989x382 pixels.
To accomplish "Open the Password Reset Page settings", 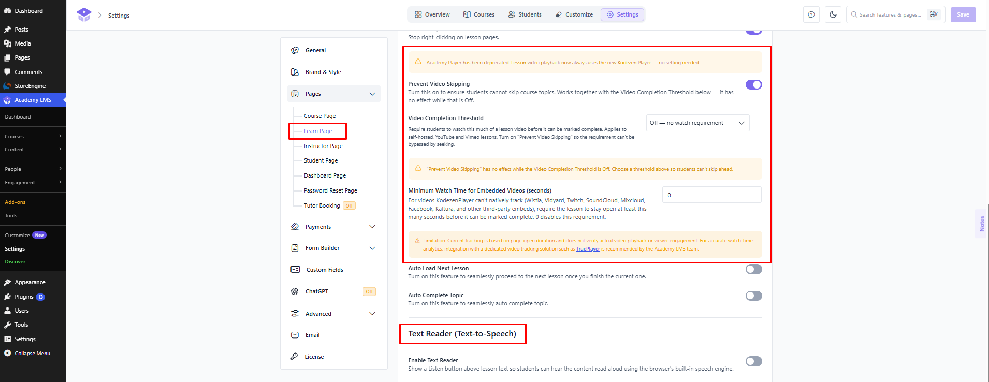I will click(330, 190).
